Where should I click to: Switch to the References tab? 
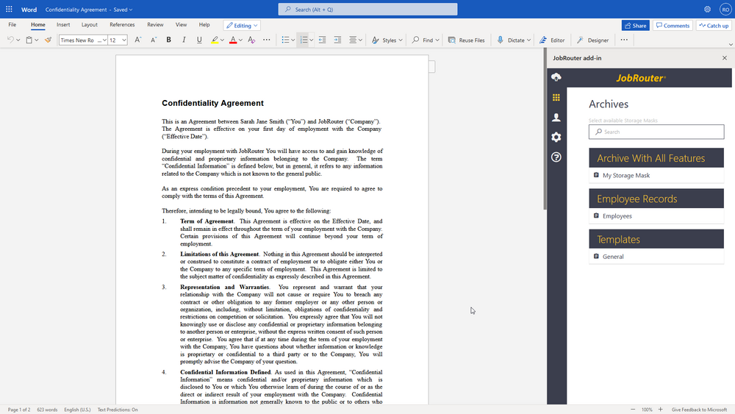click(122, 25)
